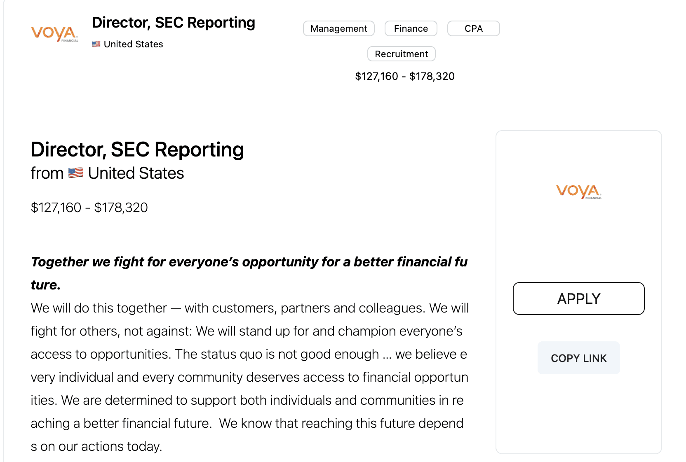Select the Management tag
686x462 pixels.
pos(339,28)
